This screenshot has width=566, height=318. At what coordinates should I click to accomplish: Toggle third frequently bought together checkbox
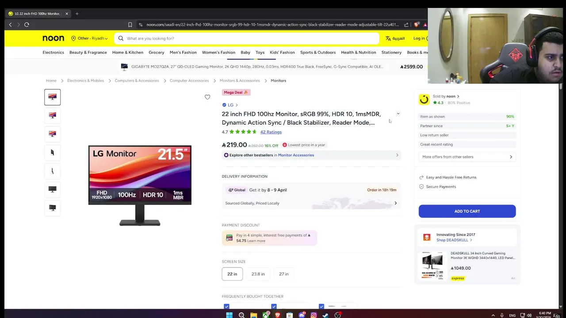coord(321,307)
